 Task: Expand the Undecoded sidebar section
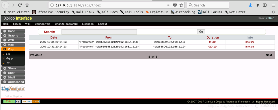click(x=13, y=82)
